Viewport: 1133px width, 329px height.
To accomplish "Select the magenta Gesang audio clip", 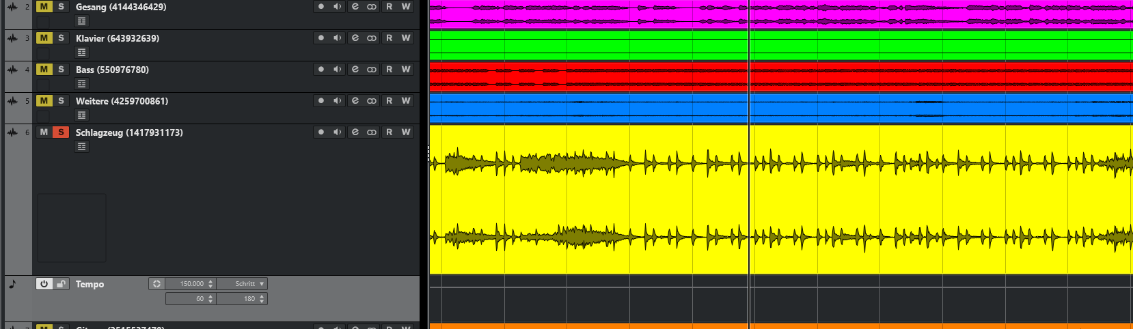I will click(588, 16).
